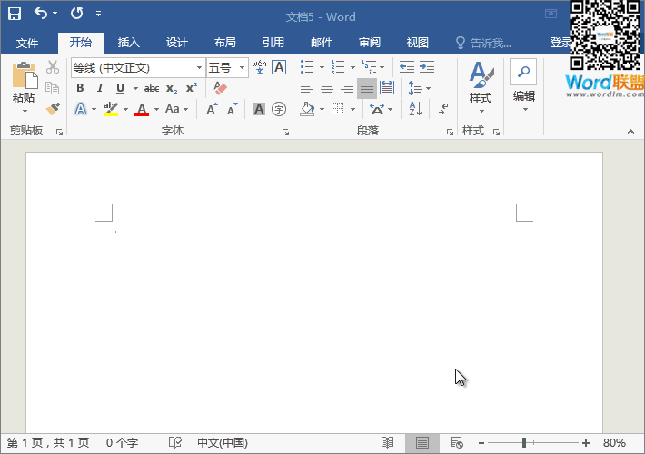Click Increase Indent icon

[427, 66]
